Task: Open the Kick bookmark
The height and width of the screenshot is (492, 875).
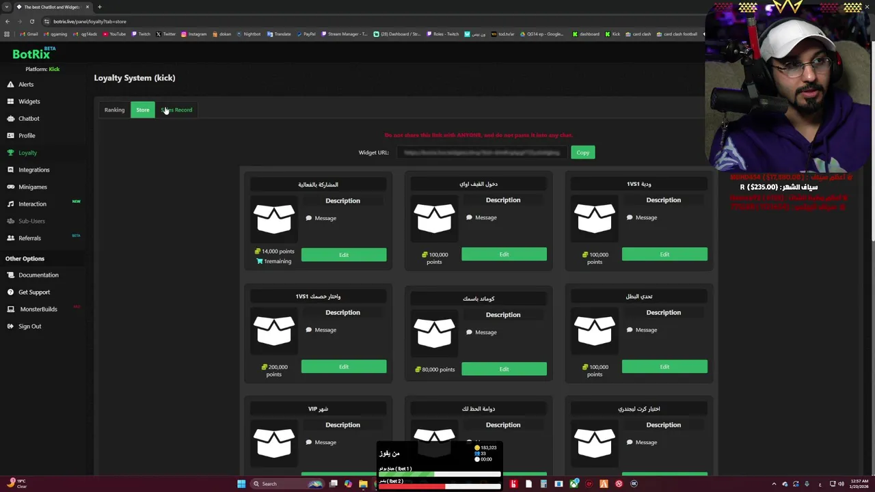Action: (x=612, y=34)
